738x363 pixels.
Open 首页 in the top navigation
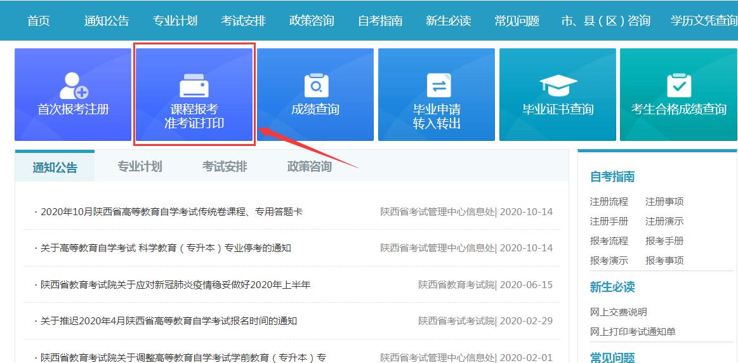pyautogui.click(x=39, y=21)
